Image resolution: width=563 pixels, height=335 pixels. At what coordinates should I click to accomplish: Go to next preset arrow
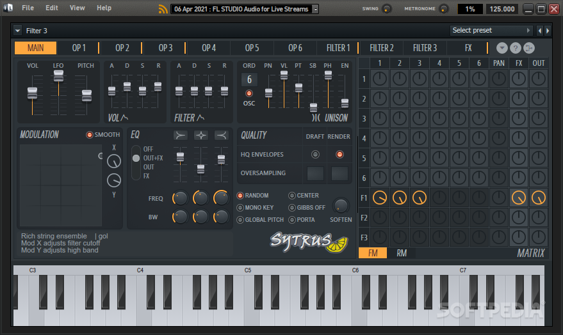[x=548, y=31]
